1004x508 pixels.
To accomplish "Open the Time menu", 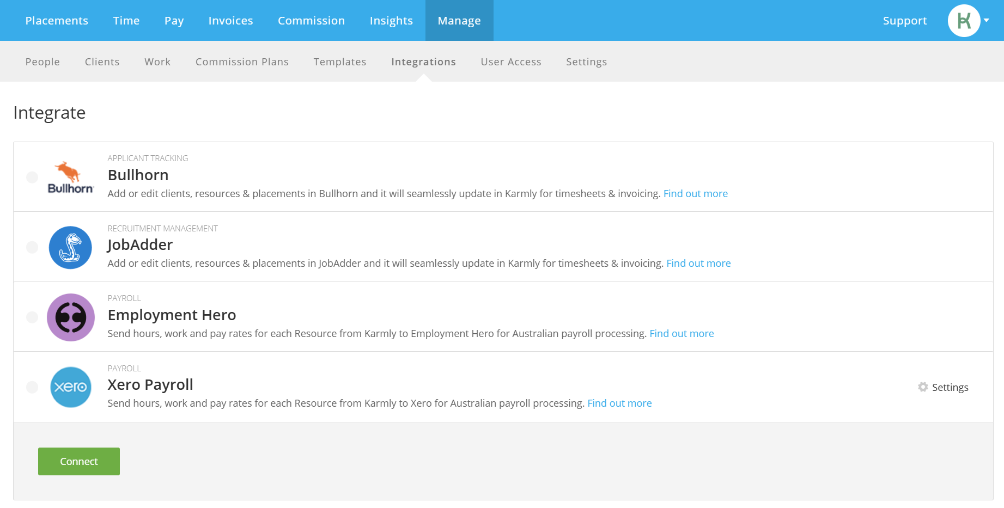I will (126, 21).
